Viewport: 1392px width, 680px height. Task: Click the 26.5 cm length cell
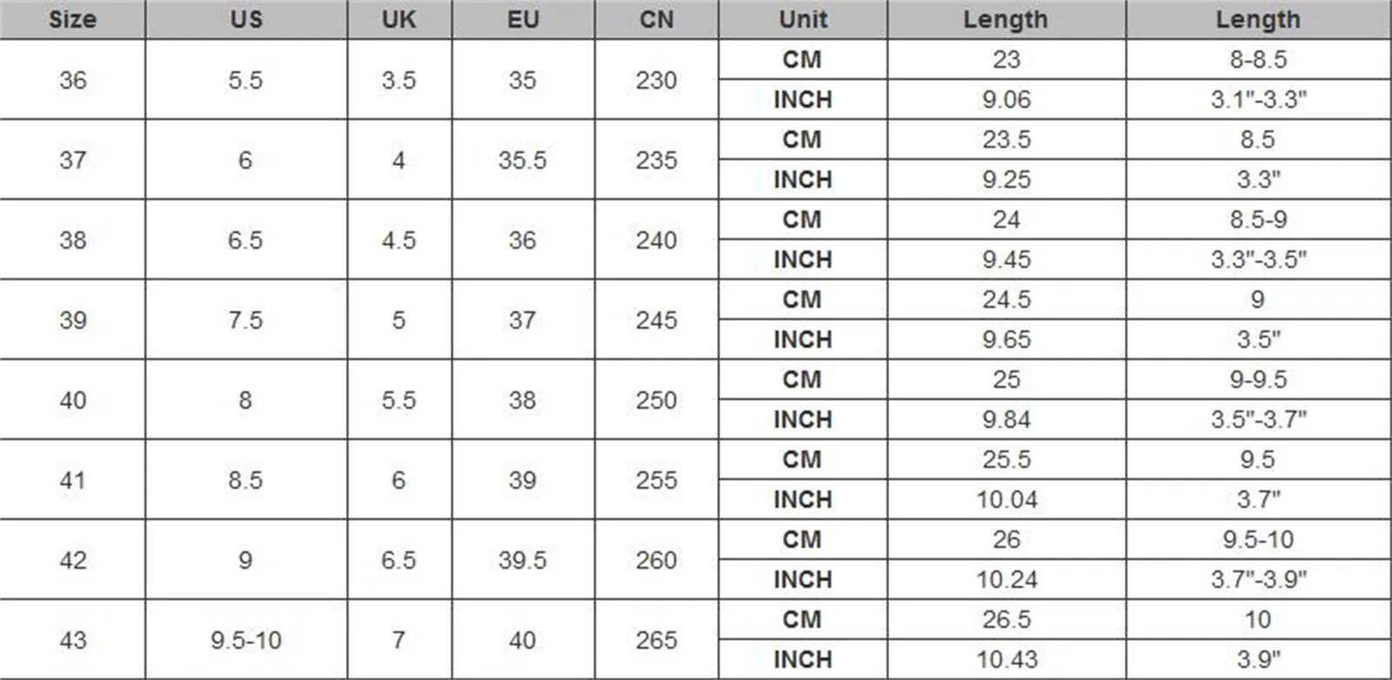pos(1007,620)
